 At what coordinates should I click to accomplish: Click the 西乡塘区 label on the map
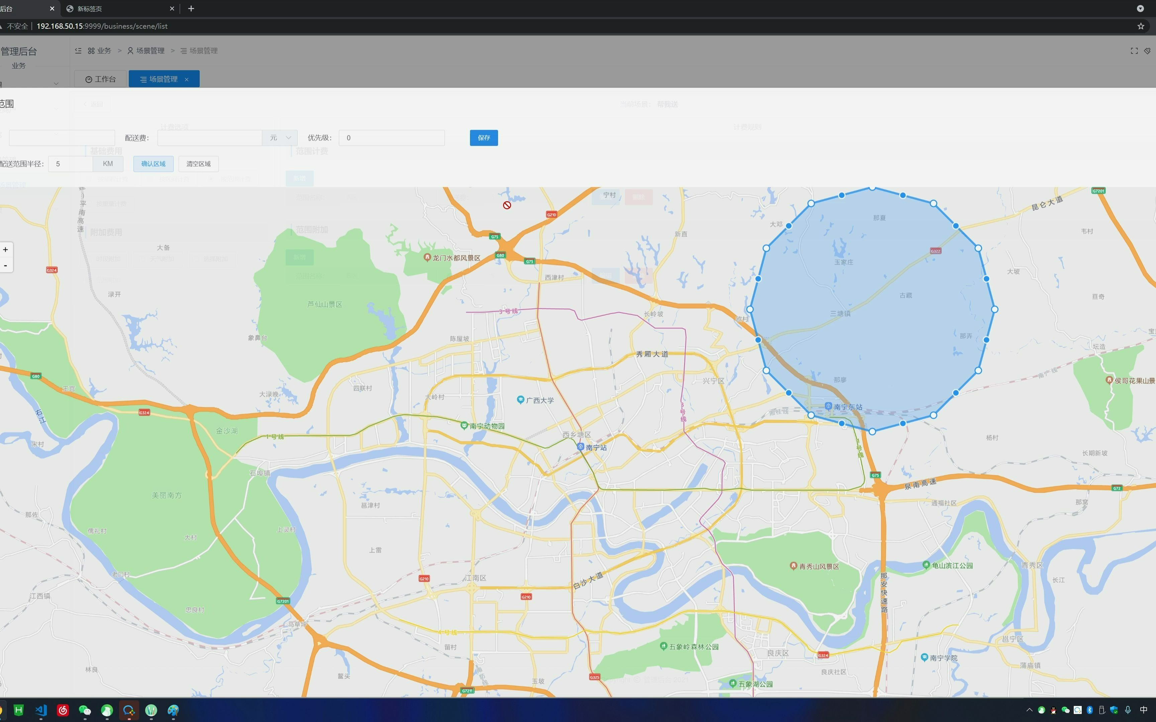[x=577, y=434]
